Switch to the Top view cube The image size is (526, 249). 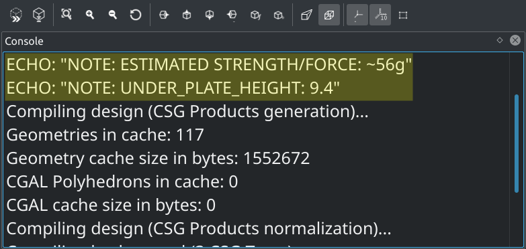(x=187, y=15)
